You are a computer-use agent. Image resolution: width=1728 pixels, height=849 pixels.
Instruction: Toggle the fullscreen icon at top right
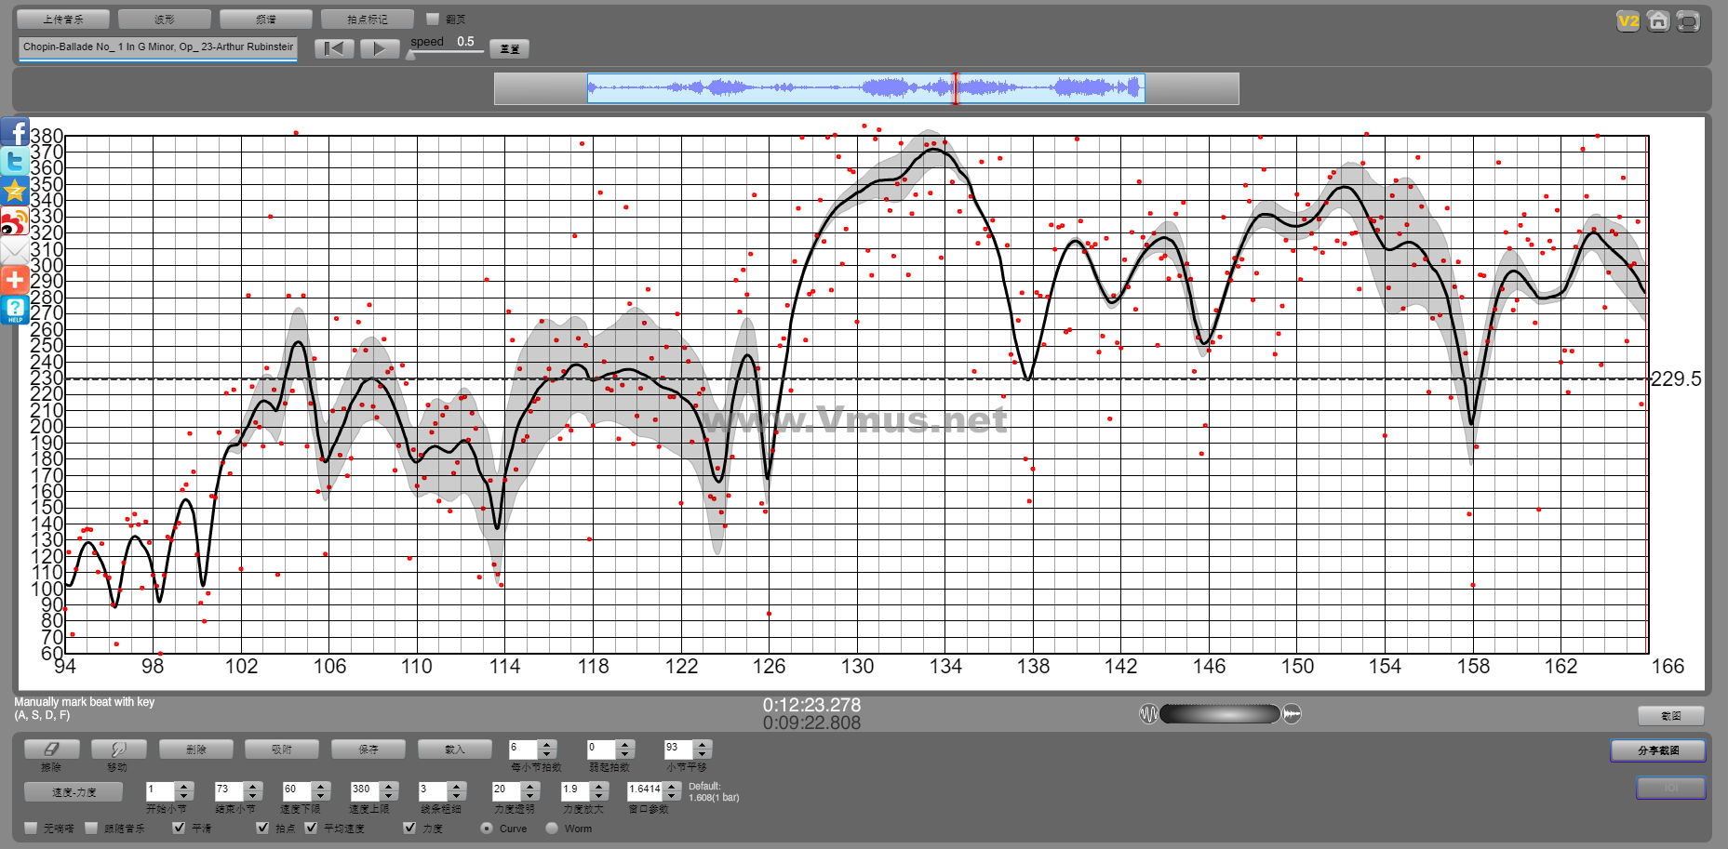1687,21
